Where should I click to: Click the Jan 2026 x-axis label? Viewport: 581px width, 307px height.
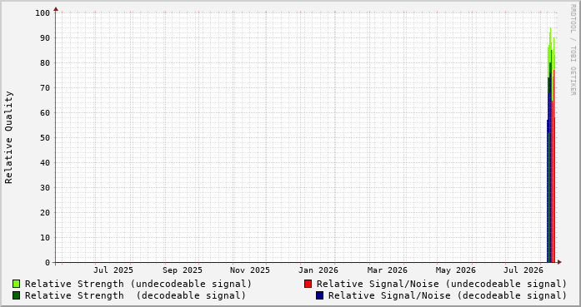tap(318, 270)
